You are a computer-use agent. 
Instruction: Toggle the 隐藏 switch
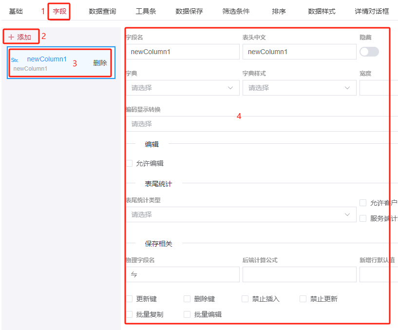pos(369,52)
